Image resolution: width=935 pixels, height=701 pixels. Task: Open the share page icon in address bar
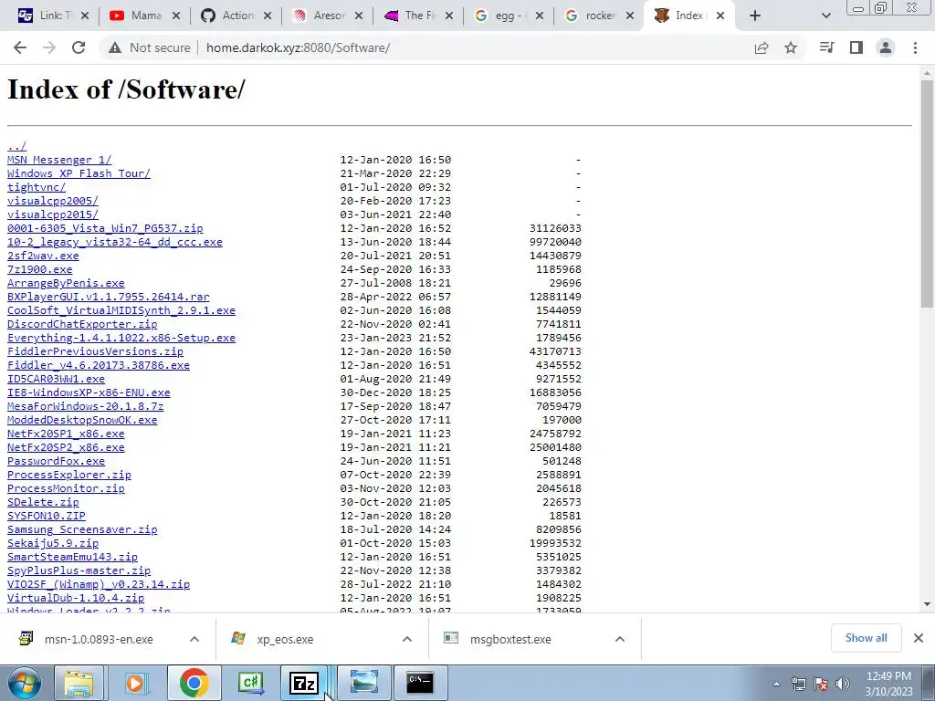762,47
